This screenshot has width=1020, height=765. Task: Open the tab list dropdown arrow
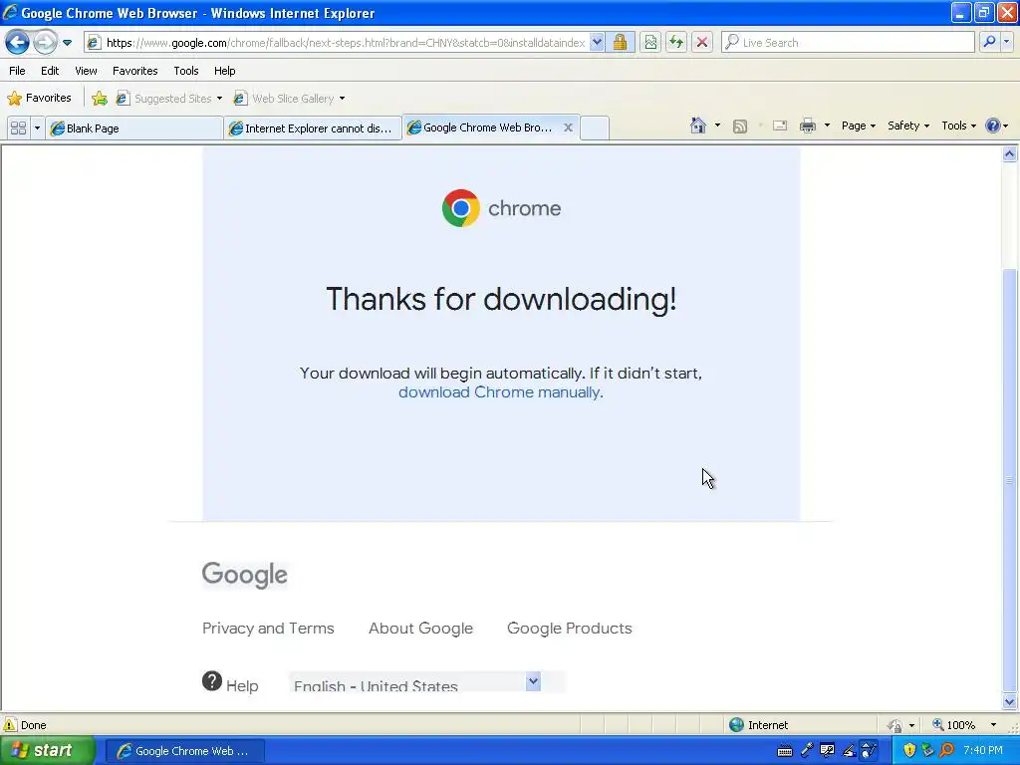tap(37, 128)
